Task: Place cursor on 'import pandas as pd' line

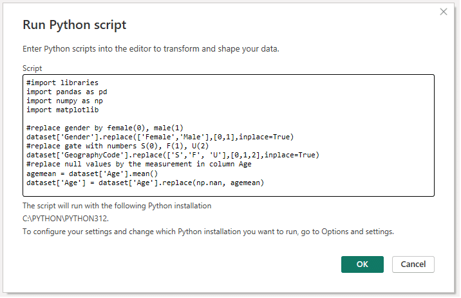Action: 67,92
